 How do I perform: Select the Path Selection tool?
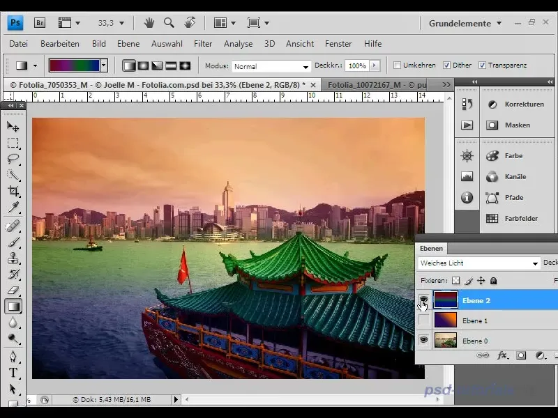(x=13, y=389)
